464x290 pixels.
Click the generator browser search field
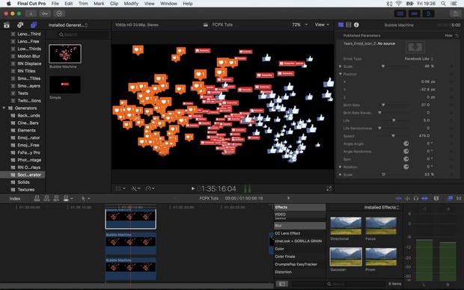coord(83,34)
